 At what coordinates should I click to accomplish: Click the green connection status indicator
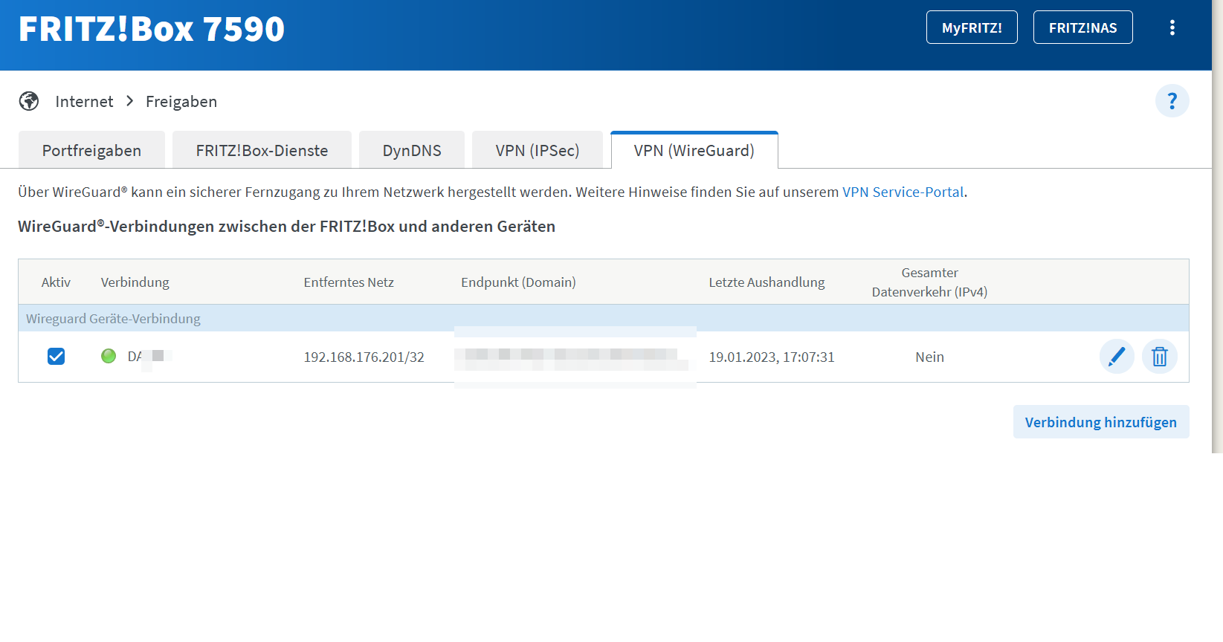(x=109, y=356)
